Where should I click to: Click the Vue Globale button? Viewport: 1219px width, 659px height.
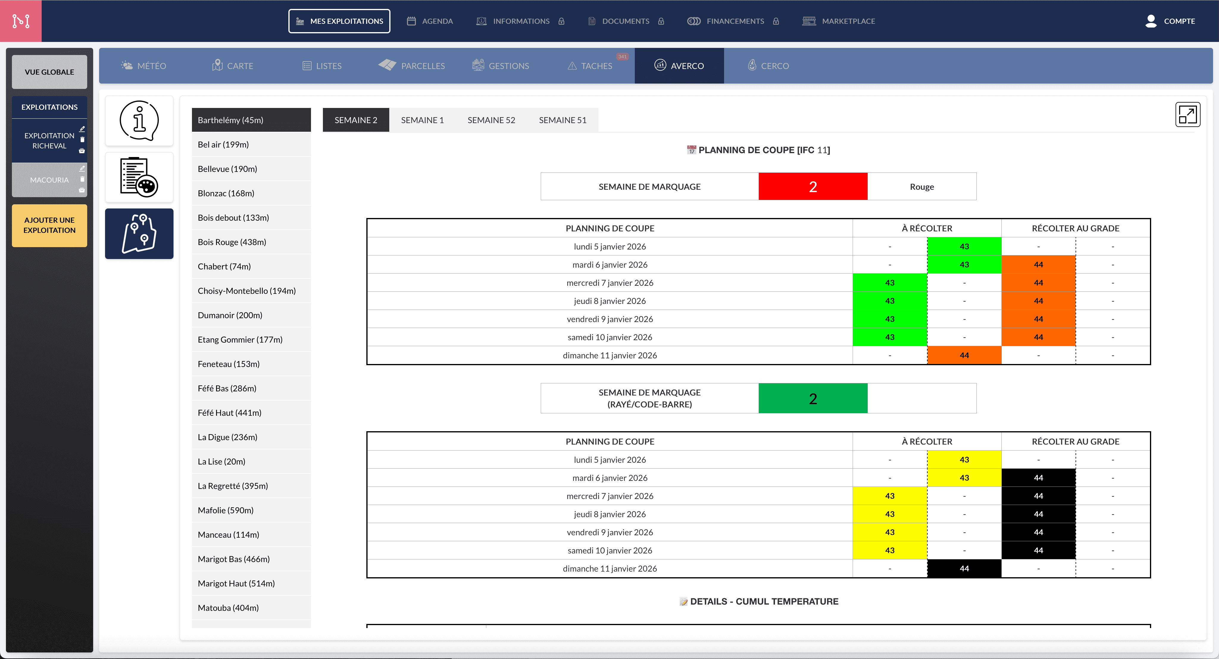(49, 72)
